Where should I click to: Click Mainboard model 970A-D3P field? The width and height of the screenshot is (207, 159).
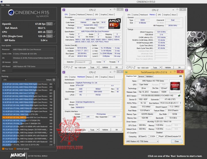coord(90,86)
